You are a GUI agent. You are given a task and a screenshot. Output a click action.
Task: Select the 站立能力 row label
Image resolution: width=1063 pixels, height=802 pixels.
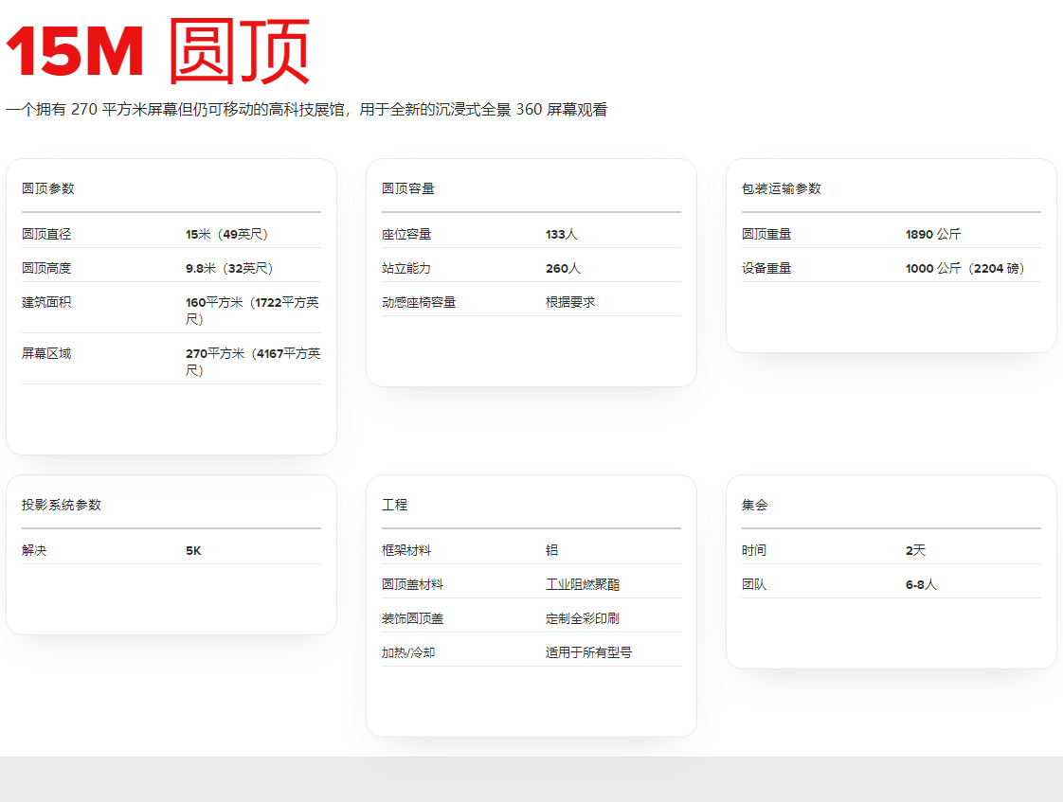(x=406, y=268)
